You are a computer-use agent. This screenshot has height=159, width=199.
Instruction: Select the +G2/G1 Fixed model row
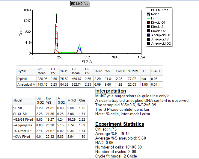(x=23, y=119)
